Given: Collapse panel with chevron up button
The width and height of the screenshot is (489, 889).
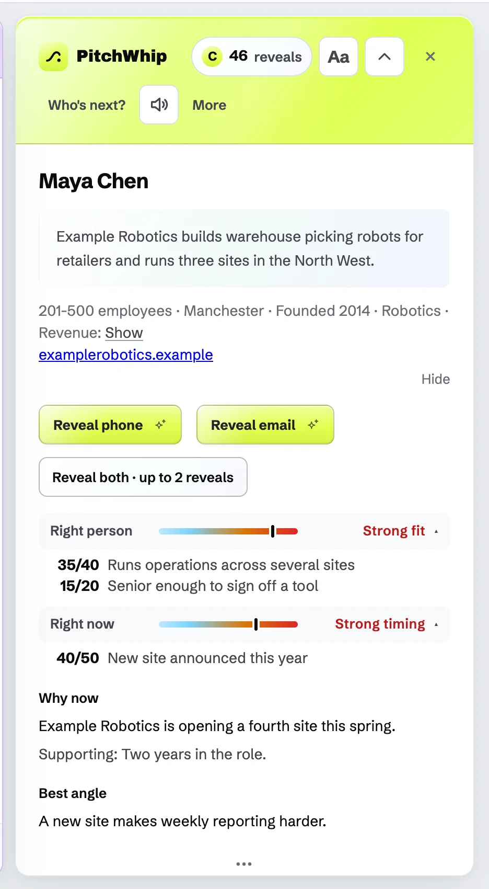Looking at the screenshot, I should pos(385,56).
